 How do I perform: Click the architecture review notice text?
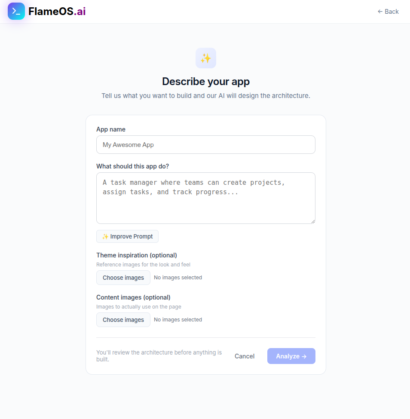pyautogui.click(x=159, y=355)
